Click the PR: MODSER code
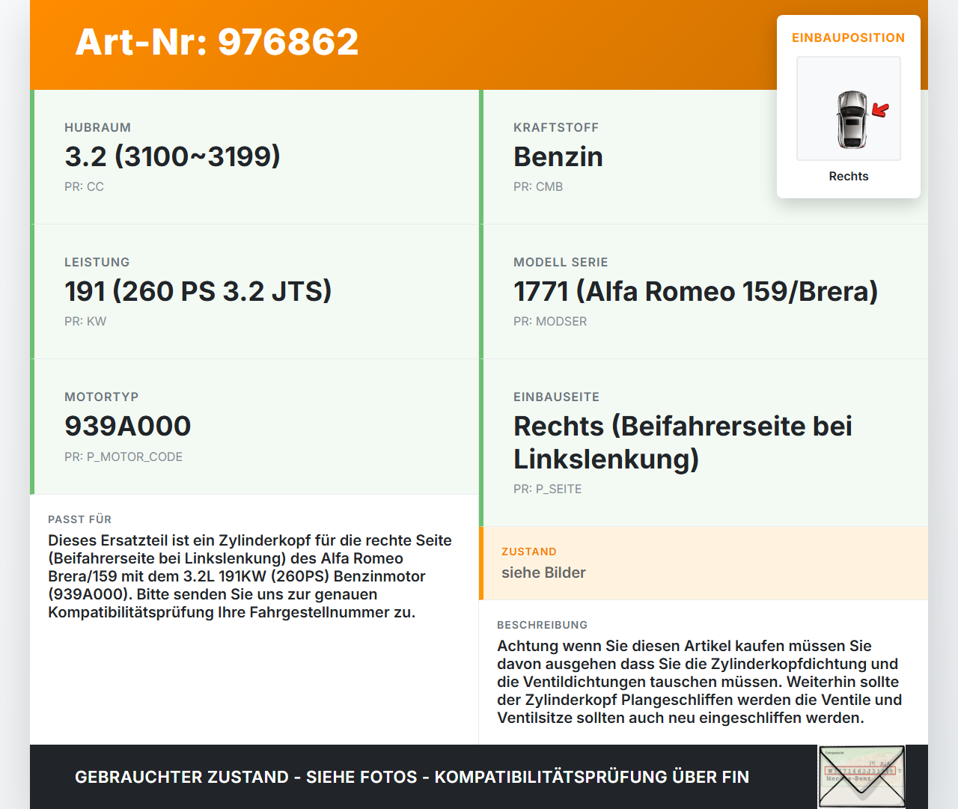The height and width of the screenshot is (809, 958). (x=550, y=321)
